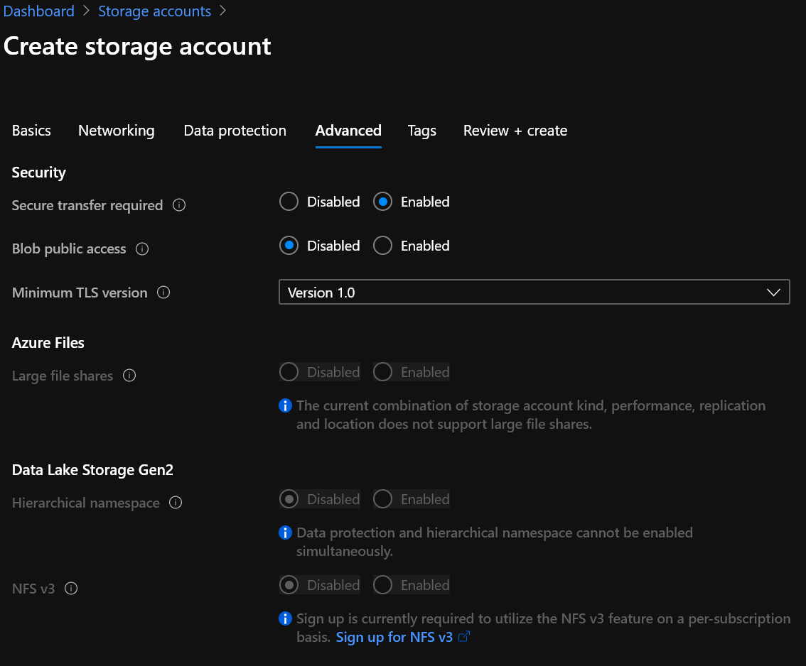Click the external link icon after Sign up for NFS v3
Image resolution: width=806 pixels, height=666 pixels.
463,637
